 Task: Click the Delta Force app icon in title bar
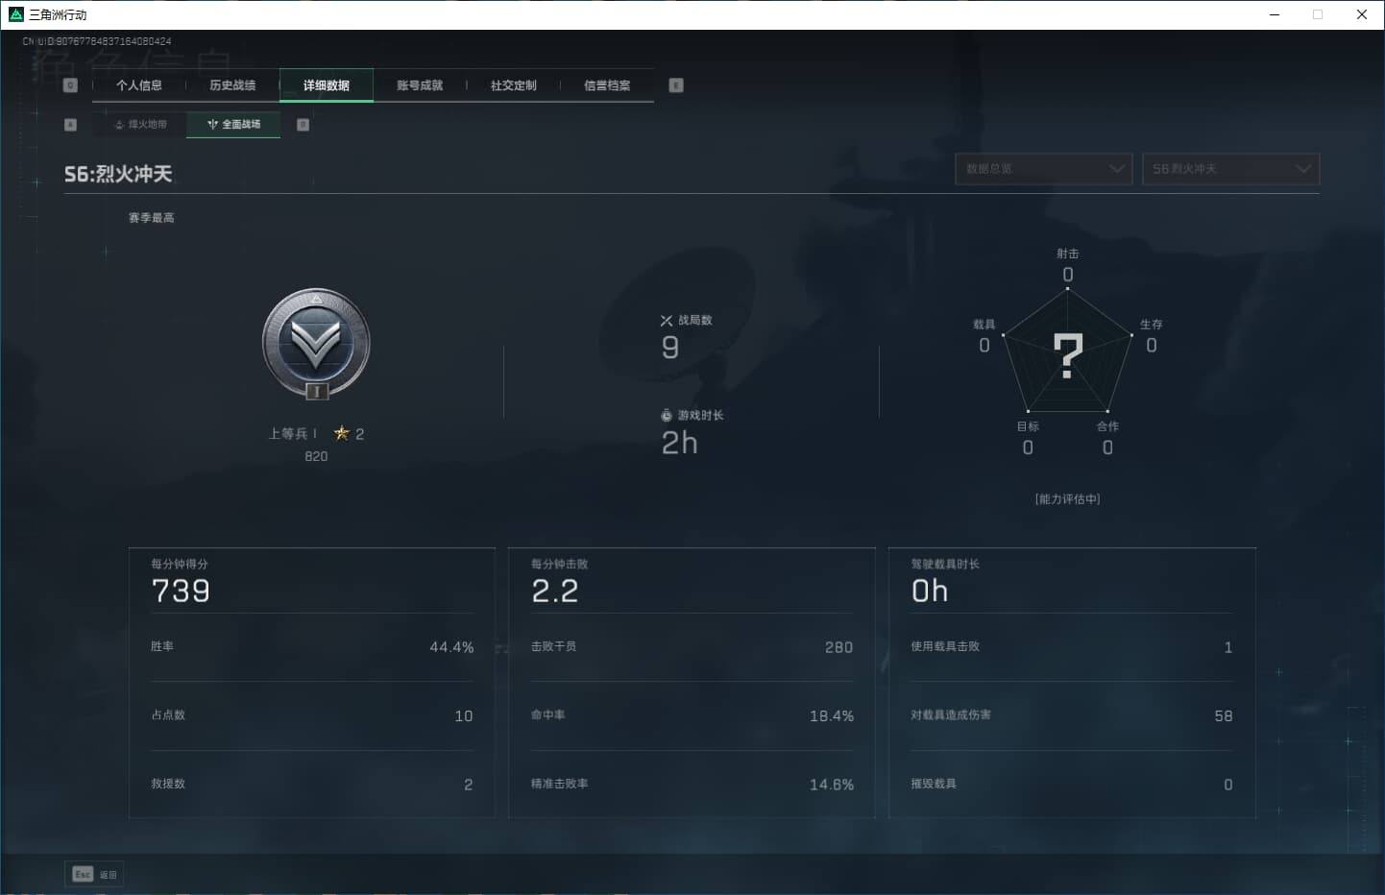coord(15,14)
